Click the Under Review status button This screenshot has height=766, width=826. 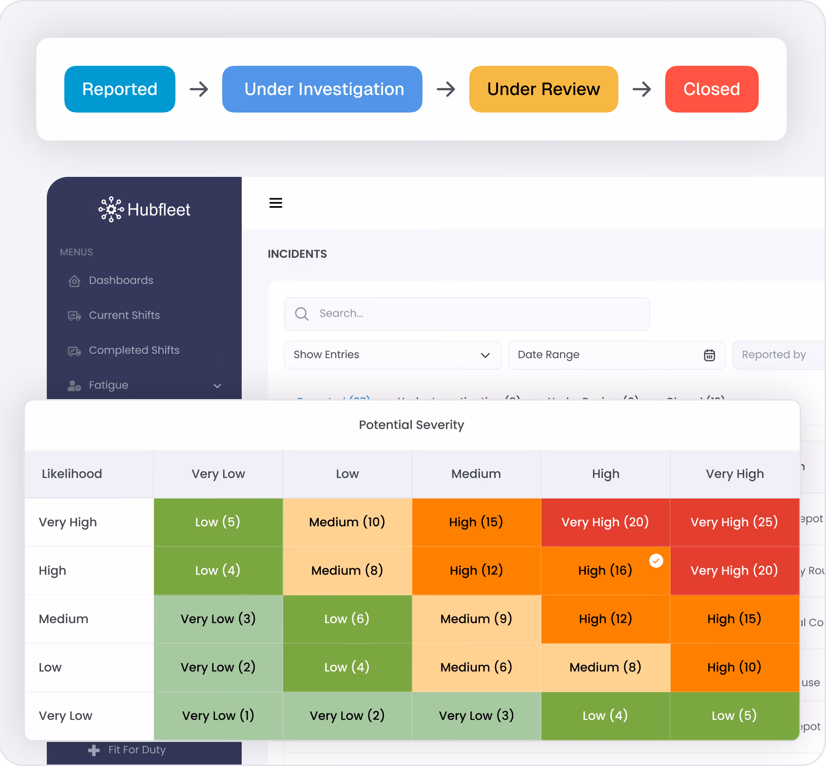pos(544,89)
